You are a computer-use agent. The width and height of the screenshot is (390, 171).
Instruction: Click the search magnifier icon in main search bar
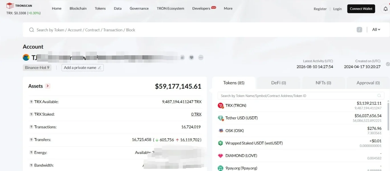click(x=32, y=30)
